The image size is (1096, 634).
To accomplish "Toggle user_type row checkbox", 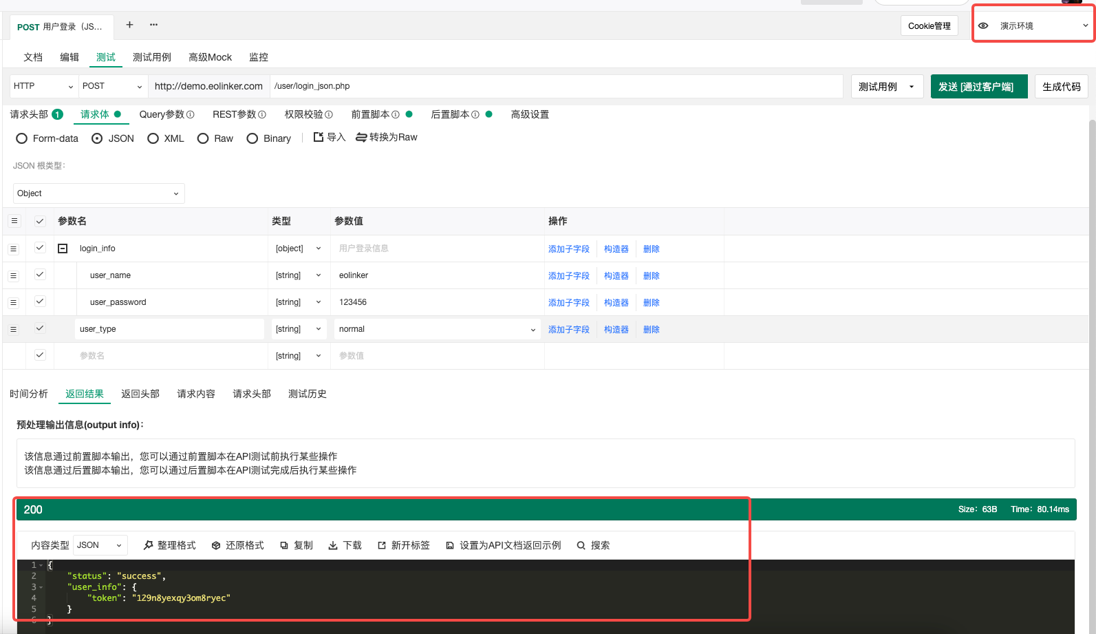I will [x=40, y=328].
